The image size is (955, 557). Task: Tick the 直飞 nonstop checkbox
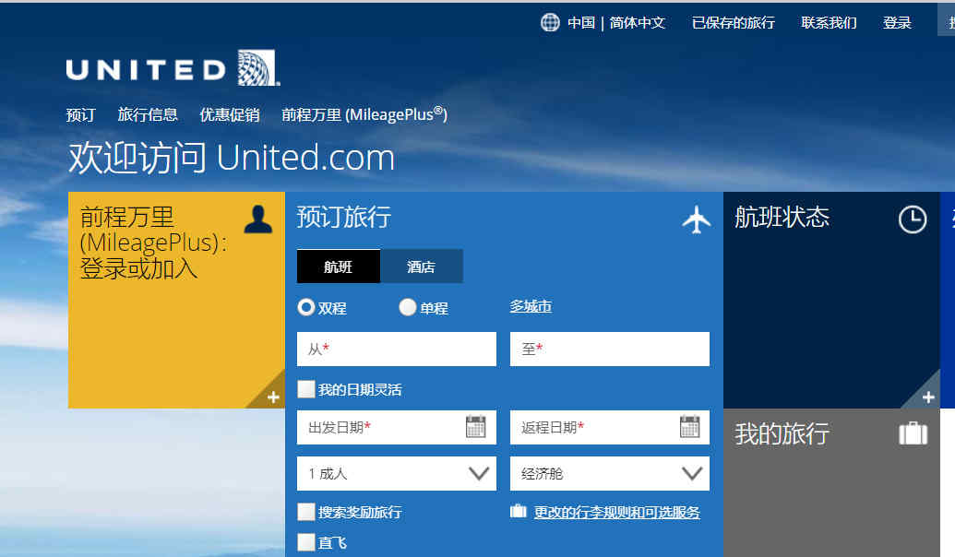pos(306,542)
